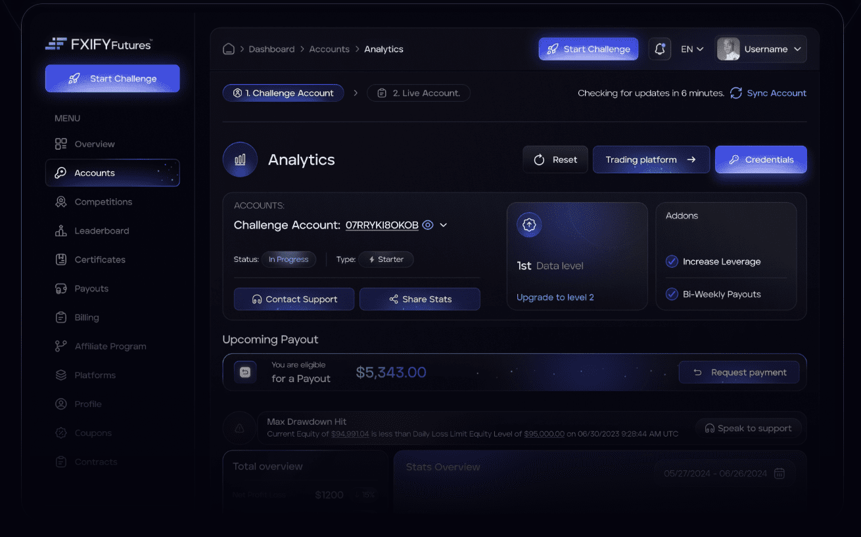Click the Upgrade to level 2 link
Viewport: 861px width, 537px height.
coord(555,297)
